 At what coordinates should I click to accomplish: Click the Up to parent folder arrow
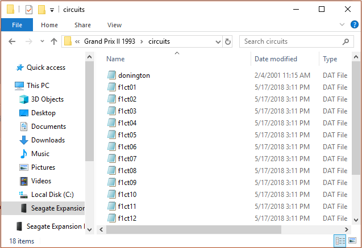54,41
